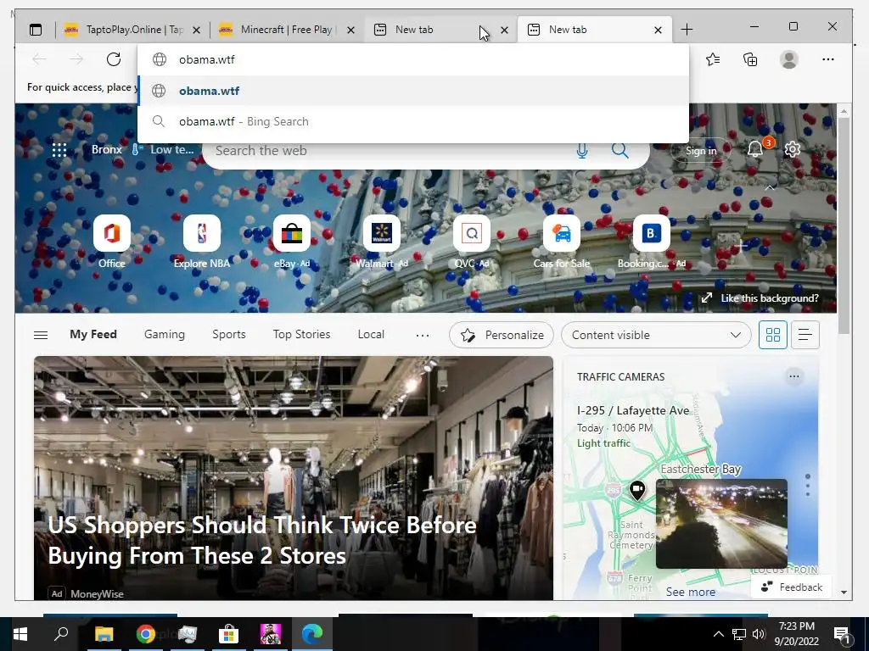Screen dimensions: 869x651
Task: Open the Content visible dropdown
Action: pyautogui.click(x=656, y=335)
